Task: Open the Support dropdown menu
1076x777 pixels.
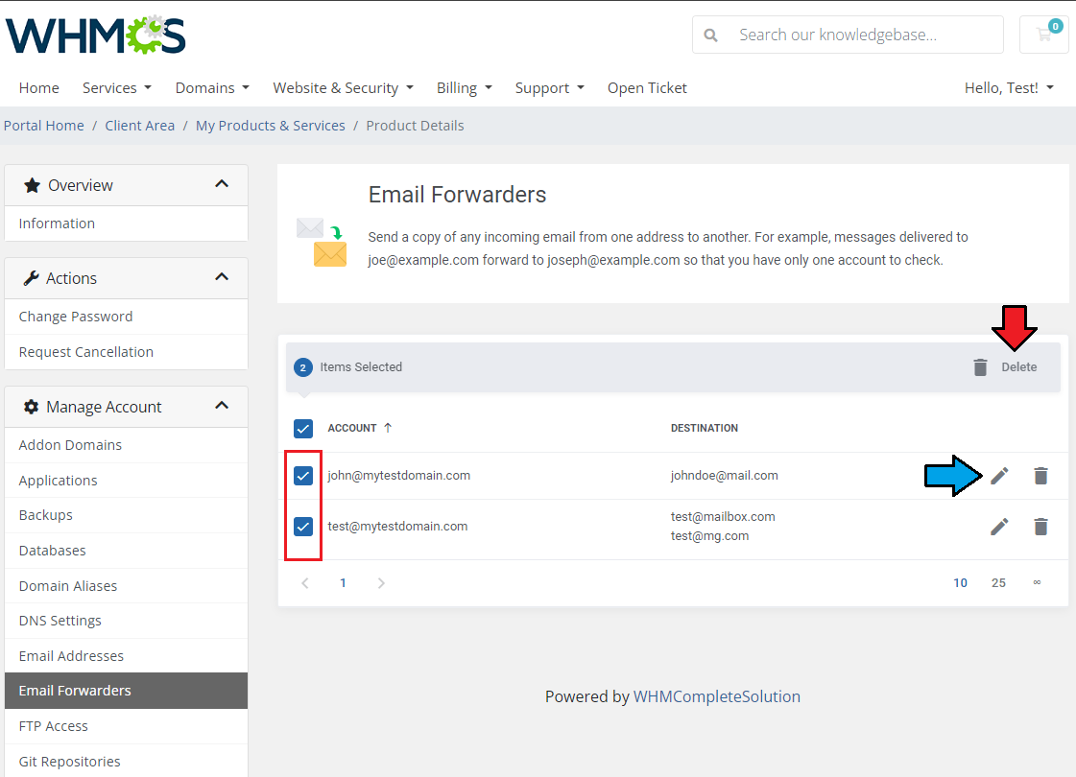Action: tap(550, 88)
